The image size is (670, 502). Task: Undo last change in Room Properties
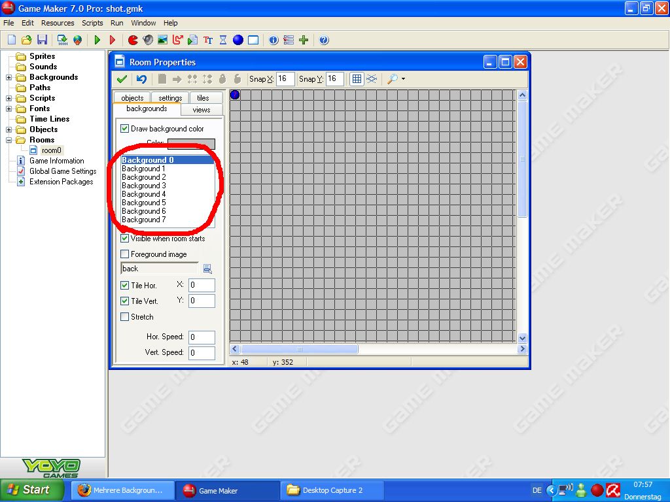(141, 79)
